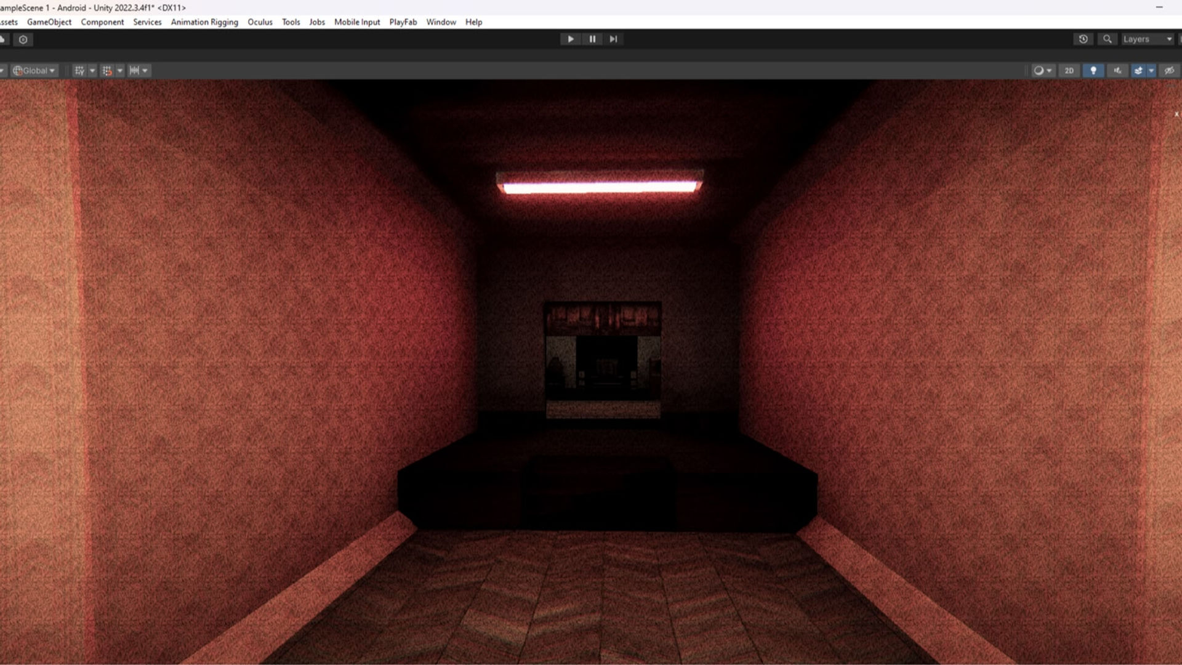The height and width of the screenshot is (665, 1182).
Task: Toggle scene audio mute
Action: click(x=1117, y=71)
